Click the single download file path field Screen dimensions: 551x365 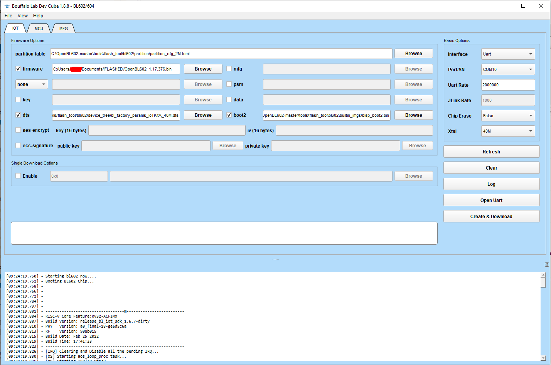[251, 176]
